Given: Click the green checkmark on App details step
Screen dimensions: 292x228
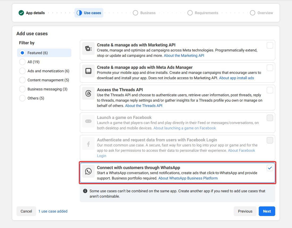Looking at the screenshot, I should [x=21, y=13].
